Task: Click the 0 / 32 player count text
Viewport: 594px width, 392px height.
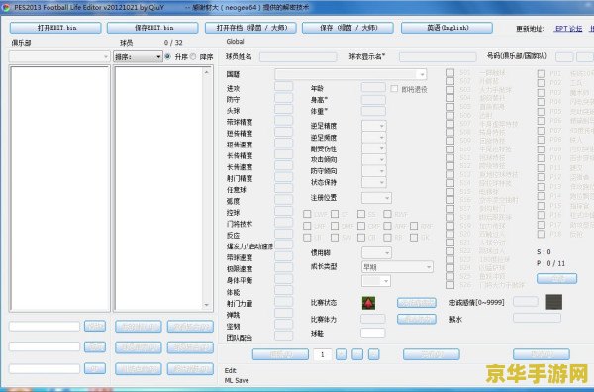Action: (x=173, y=43)
